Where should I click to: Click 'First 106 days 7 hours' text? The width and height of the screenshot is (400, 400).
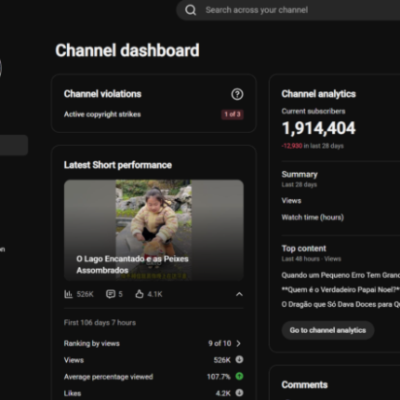point(100,323)
